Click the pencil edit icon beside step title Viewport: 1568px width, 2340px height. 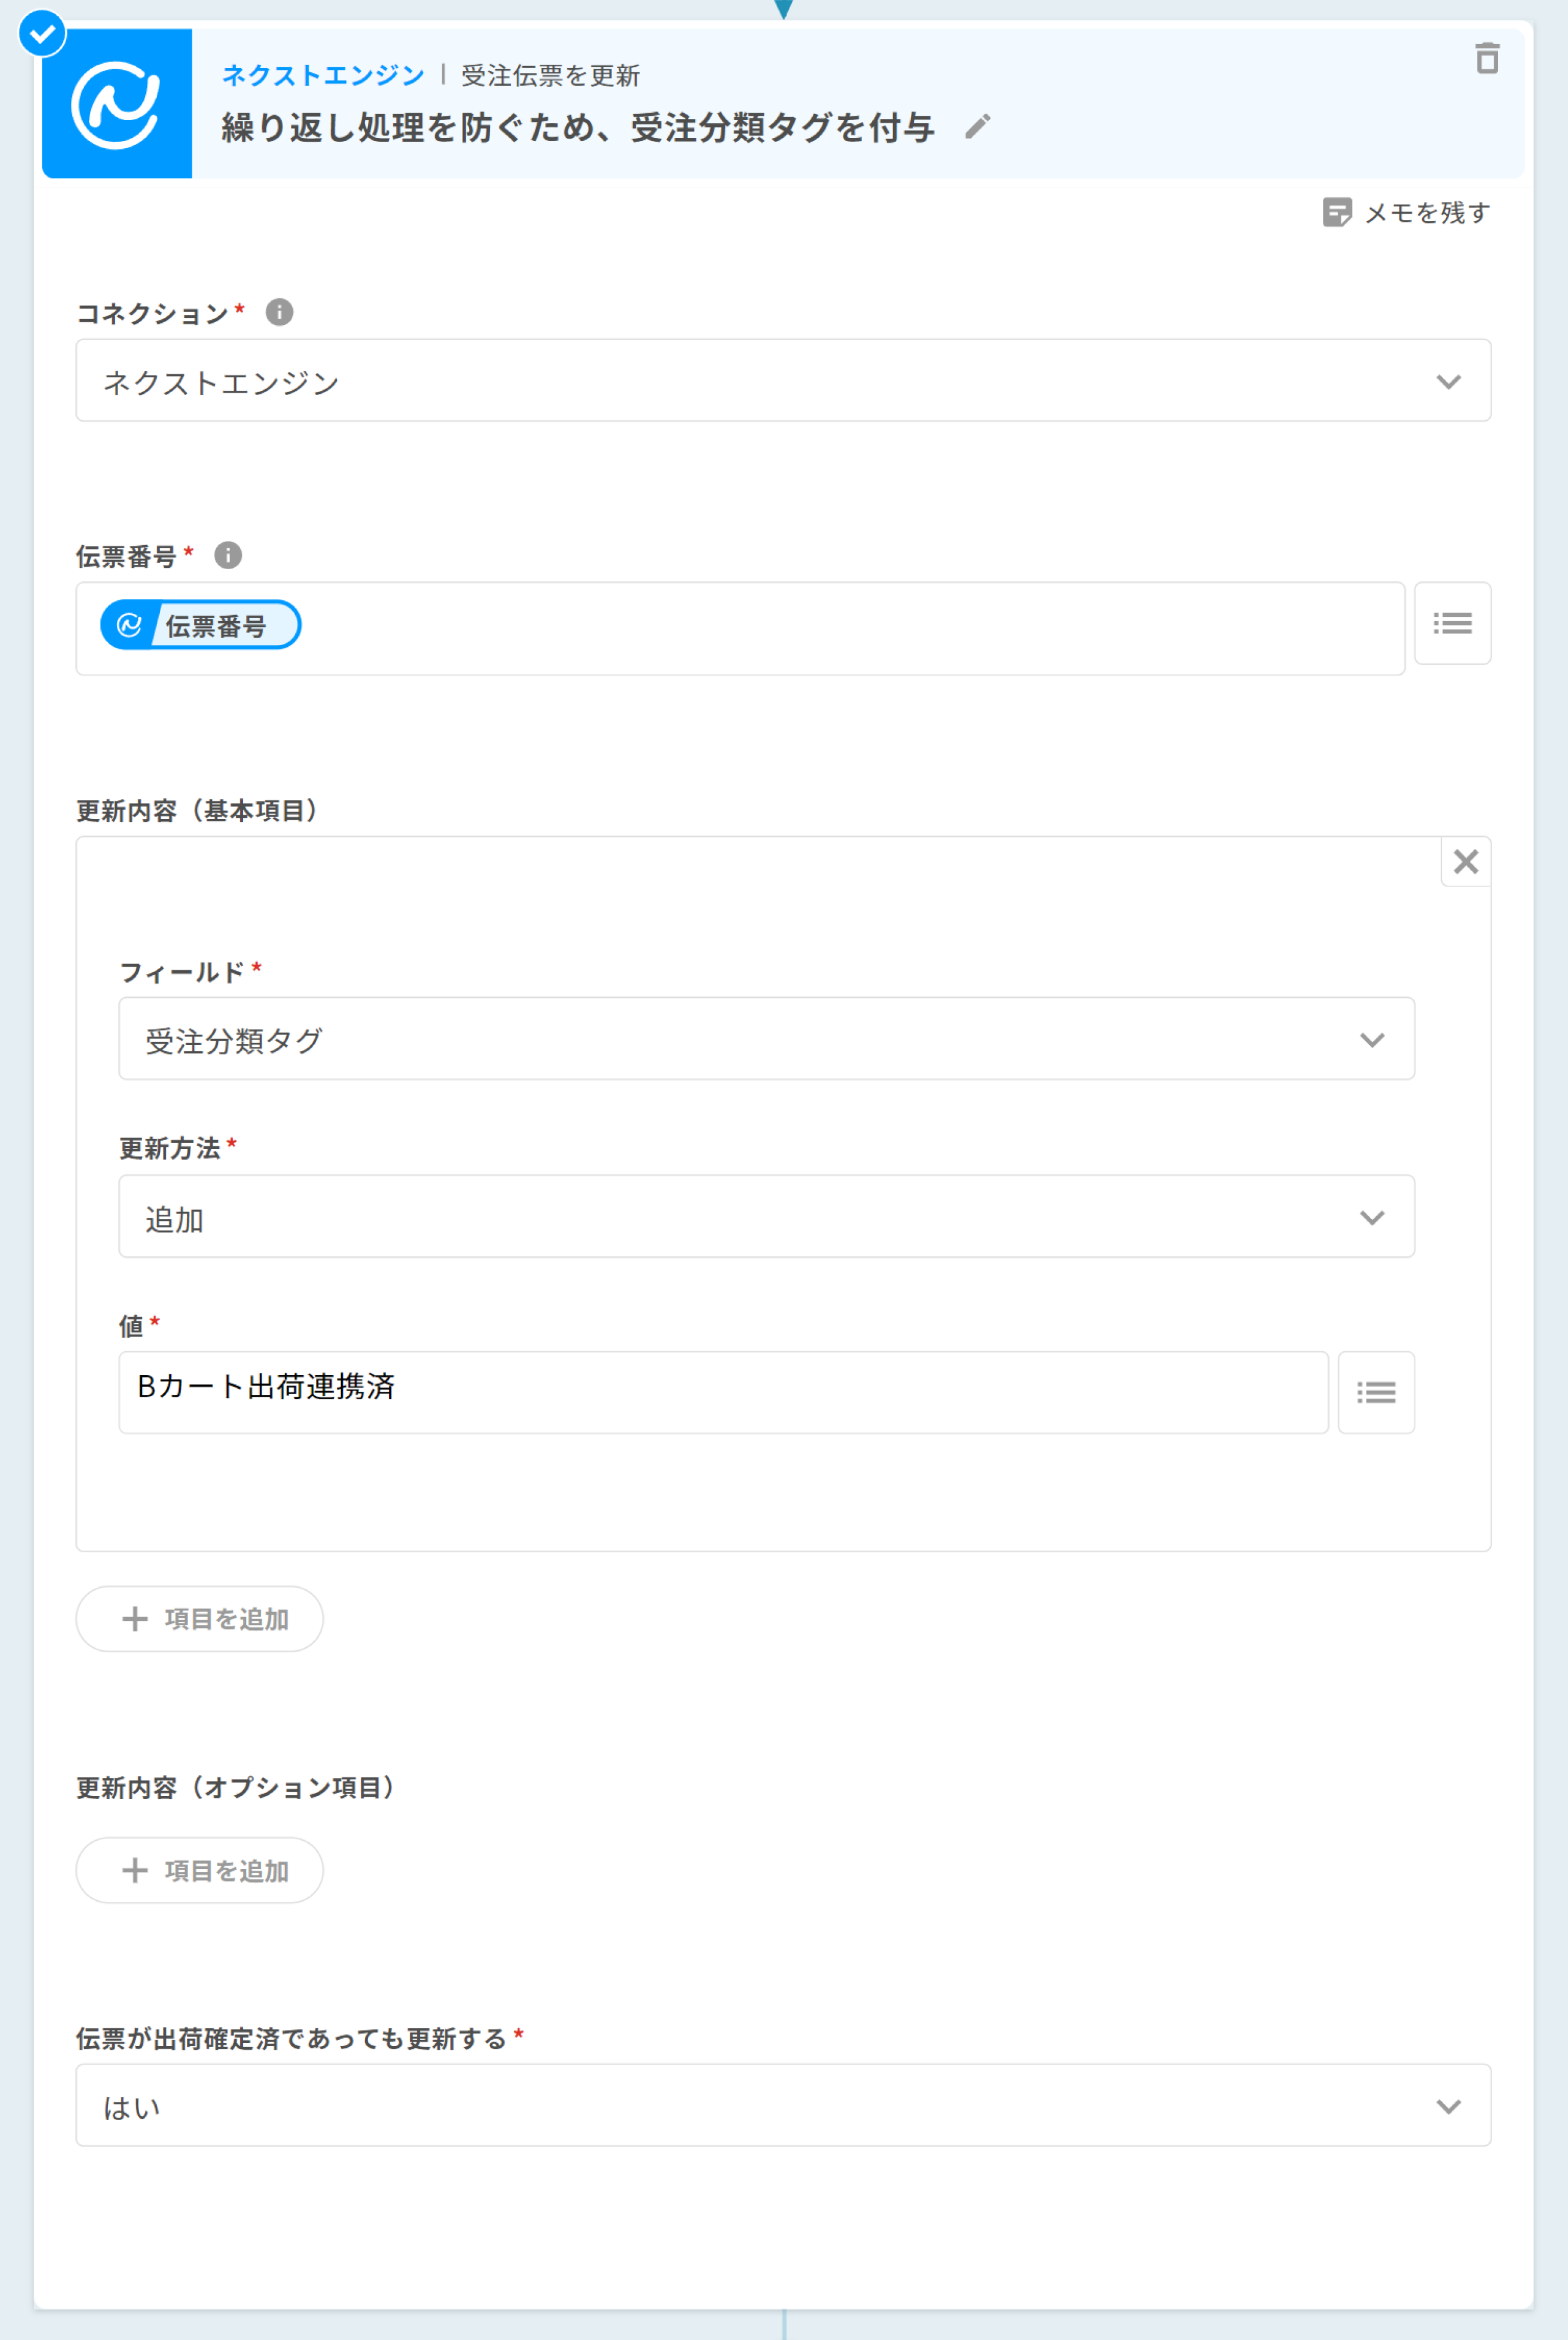click(977, 127)
